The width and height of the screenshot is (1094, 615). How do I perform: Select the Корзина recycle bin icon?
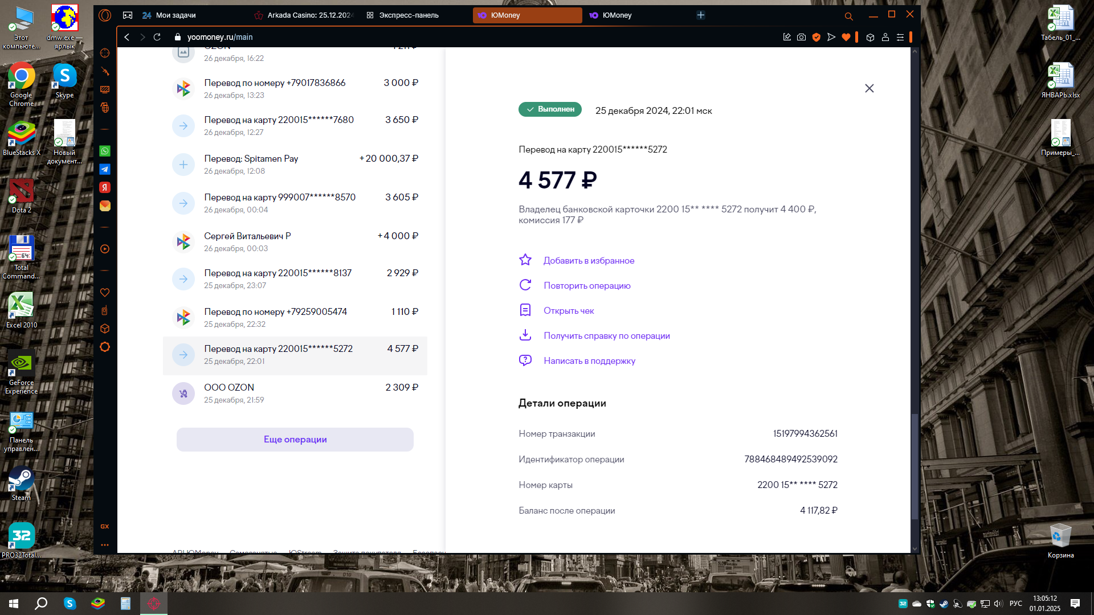point(1060,541)
